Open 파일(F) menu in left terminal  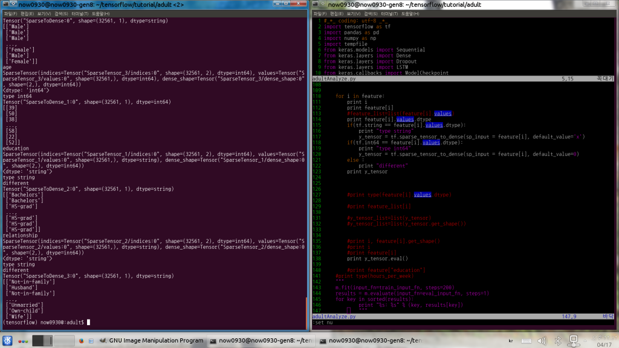(10, 13)
